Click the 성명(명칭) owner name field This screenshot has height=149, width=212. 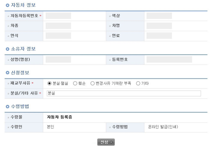click(58, 59)
